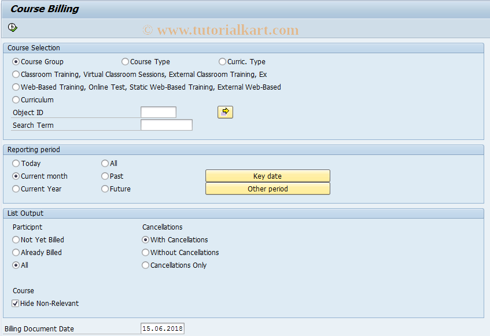Select the Course Type radio button

point(125,61)
